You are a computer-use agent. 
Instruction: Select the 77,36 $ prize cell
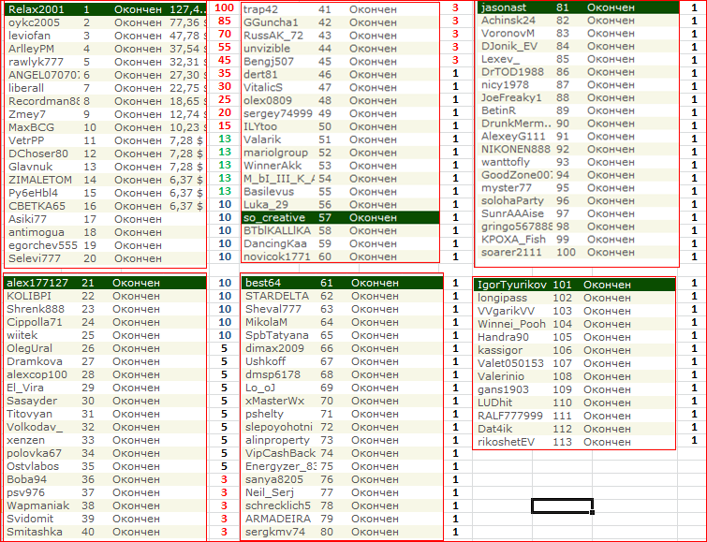[x=184, y=22]
